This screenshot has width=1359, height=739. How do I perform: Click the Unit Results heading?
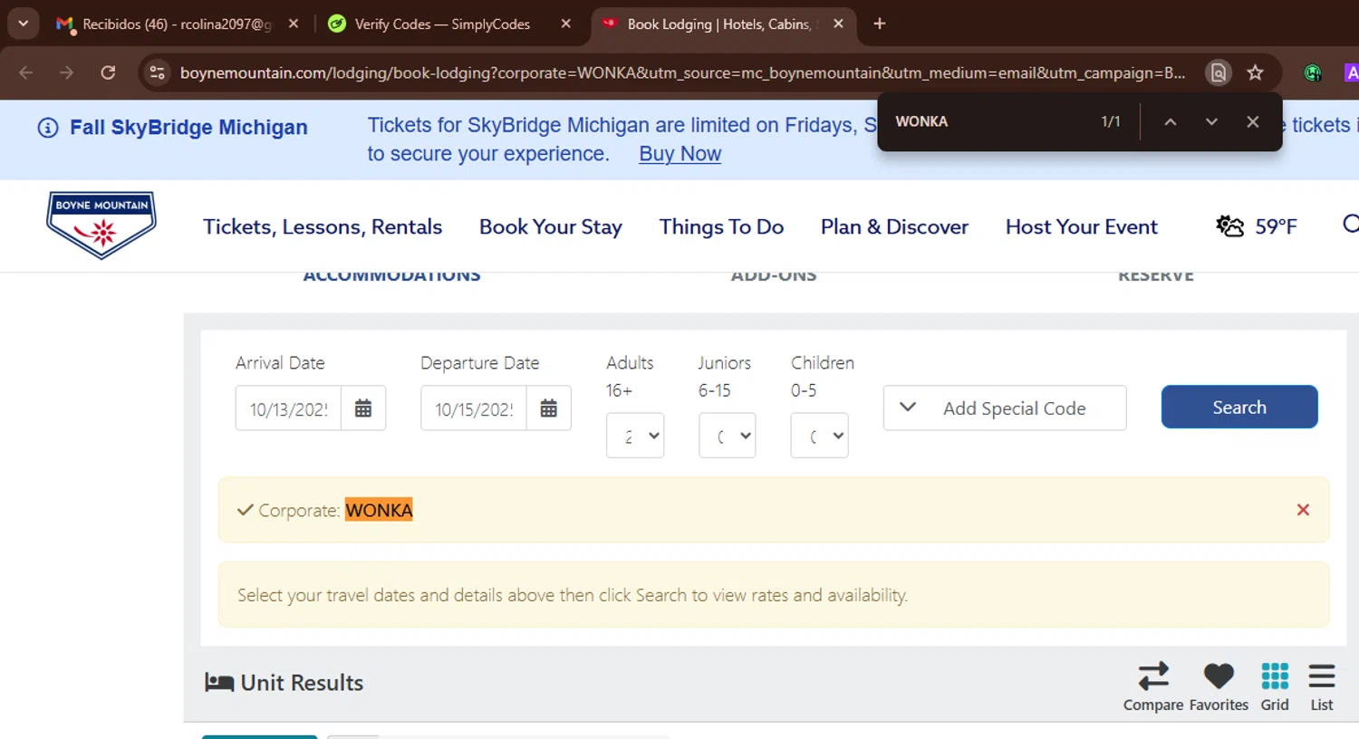point(302,683)
